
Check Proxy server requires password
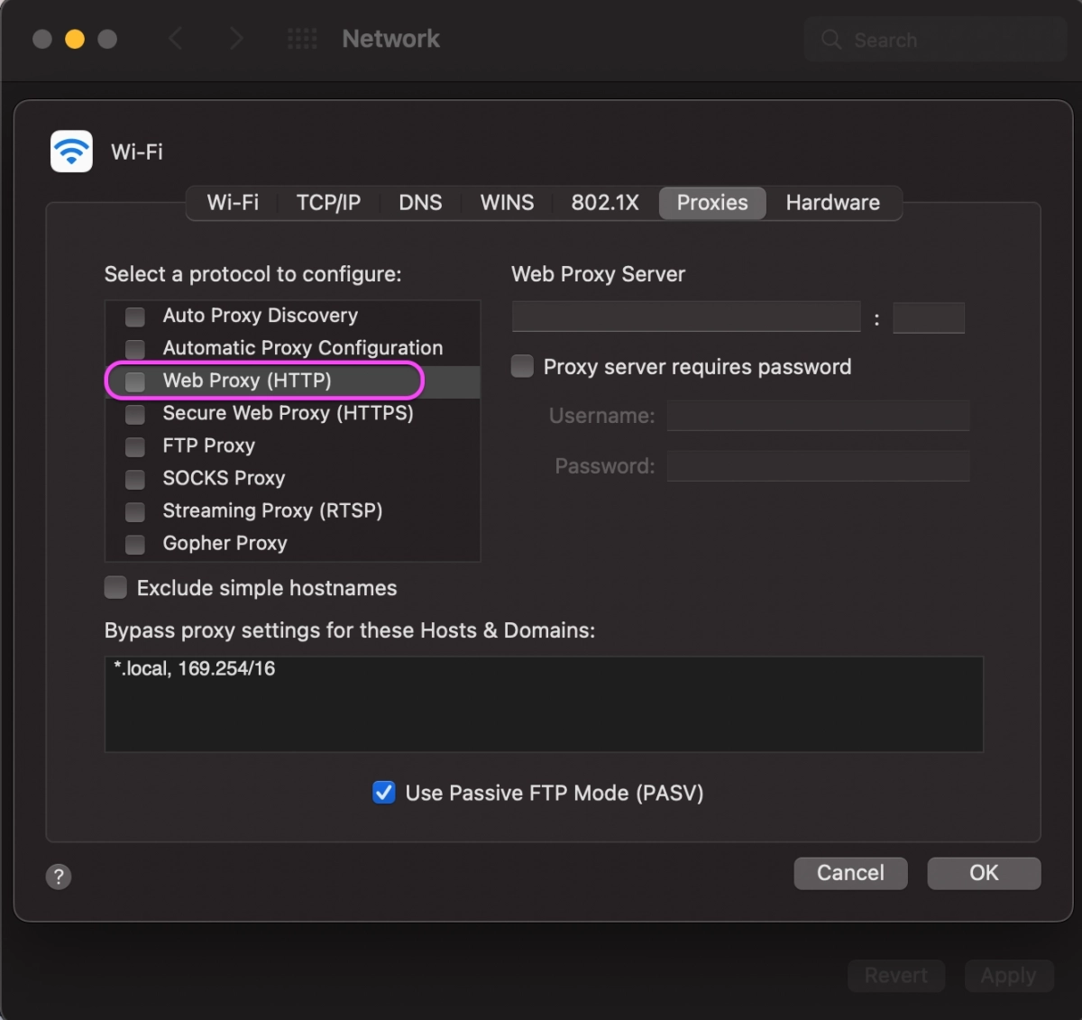tap(522, 366)
